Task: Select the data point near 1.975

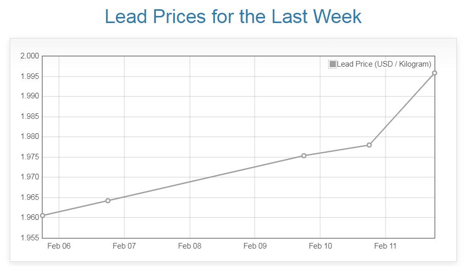Action: point(304,156)
